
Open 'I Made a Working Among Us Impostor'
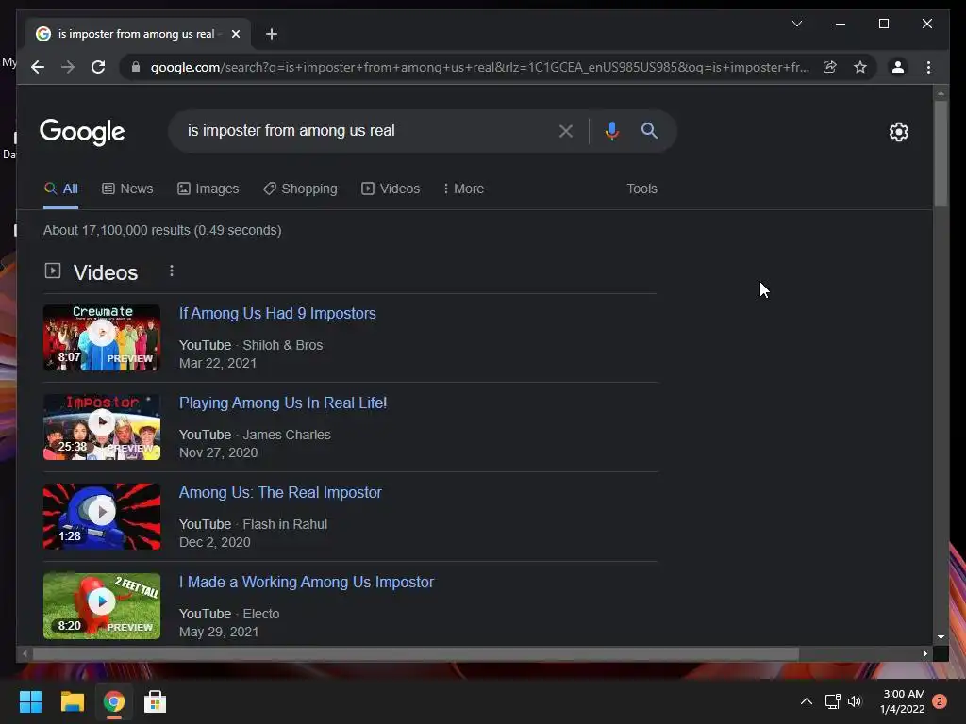[307, 583]
